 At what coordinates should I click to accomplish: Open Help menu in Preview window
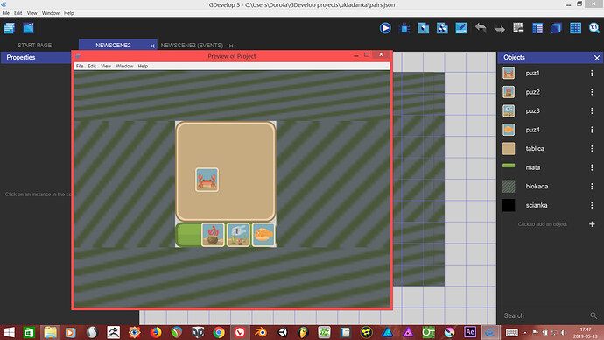pyautogui.click(x=143, y=66)
